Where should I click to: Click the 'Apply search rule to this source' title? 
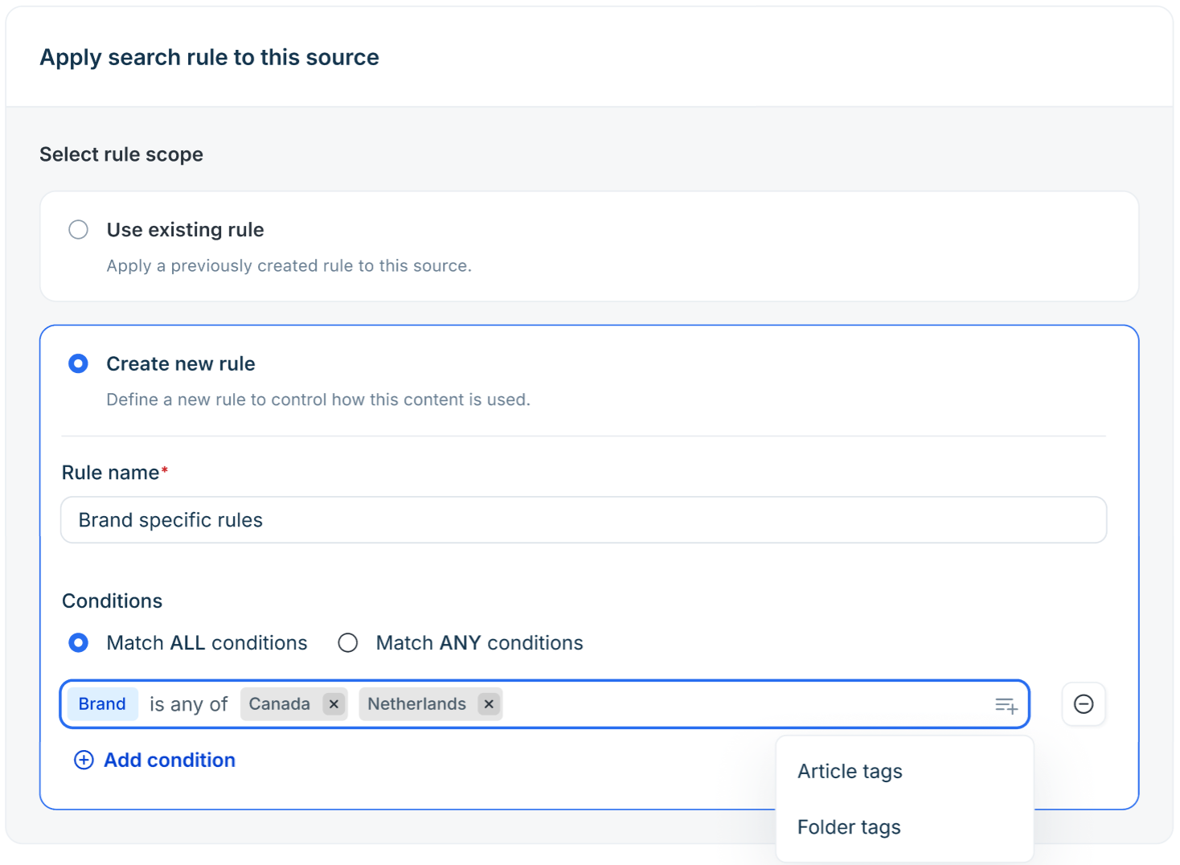tap(210, 57)
